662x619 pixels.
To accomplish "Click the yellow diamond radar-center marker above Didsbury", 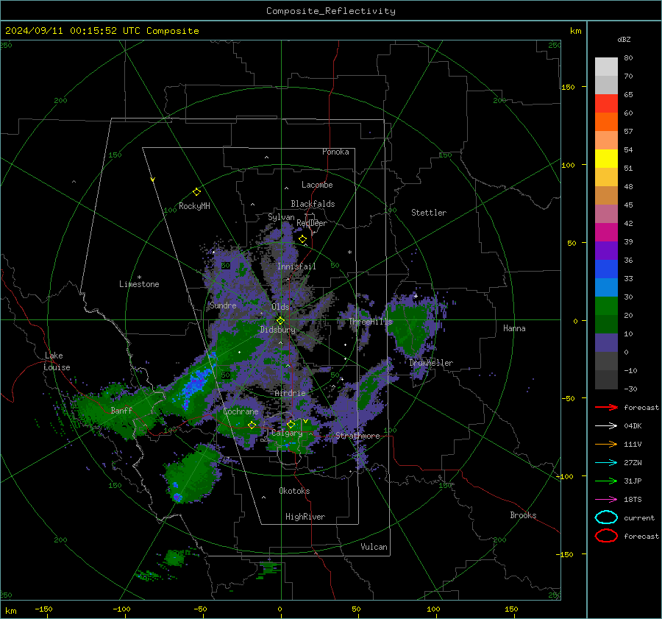I will point(280,321).
